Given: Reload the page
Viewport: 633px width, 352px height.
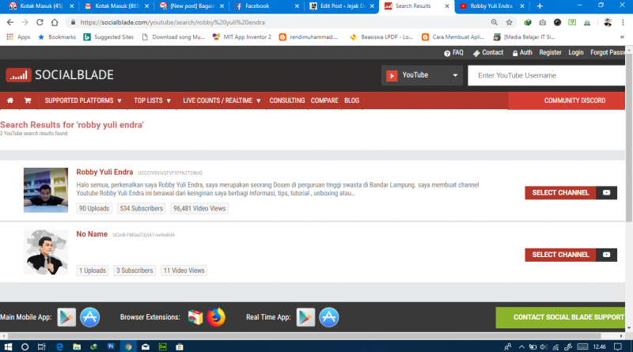Looking at the screenshot, I should click(40, 22).
